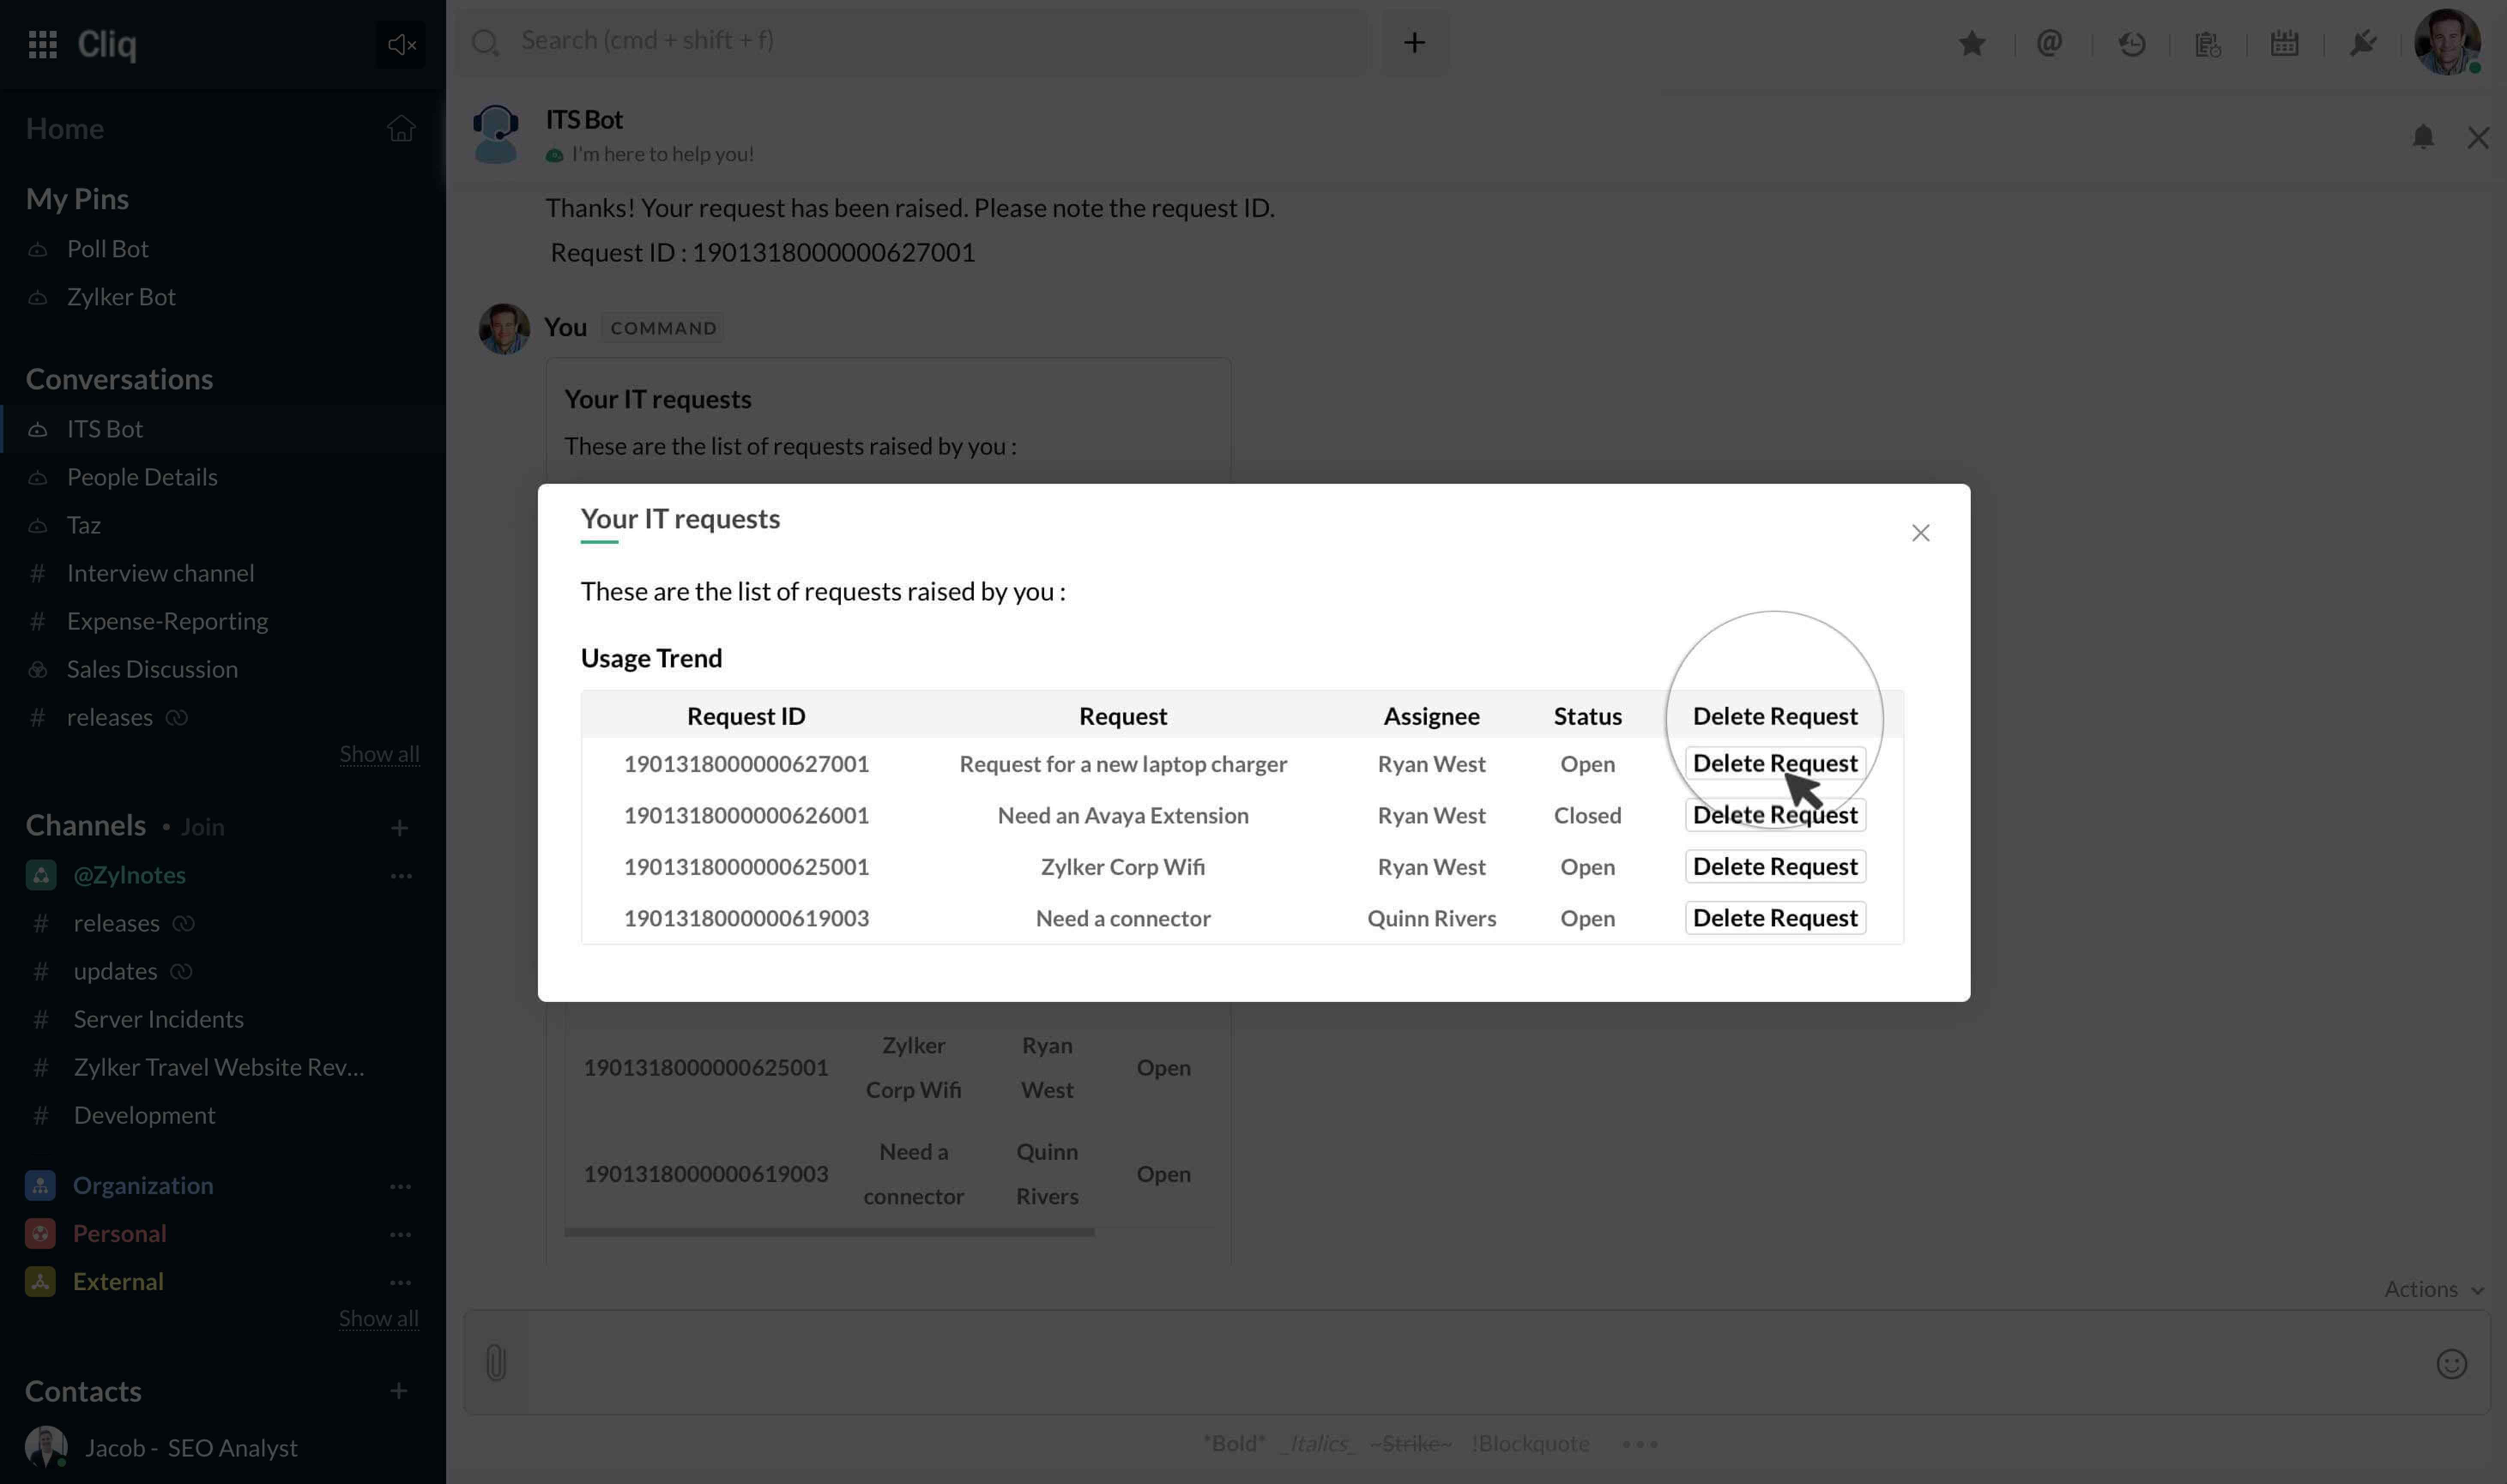2507x1484 pixels.
Task: Open Development channel
Action: coord(144,1115)
